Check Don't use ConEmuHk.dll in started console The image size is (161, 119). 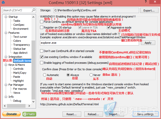(41, 51)
